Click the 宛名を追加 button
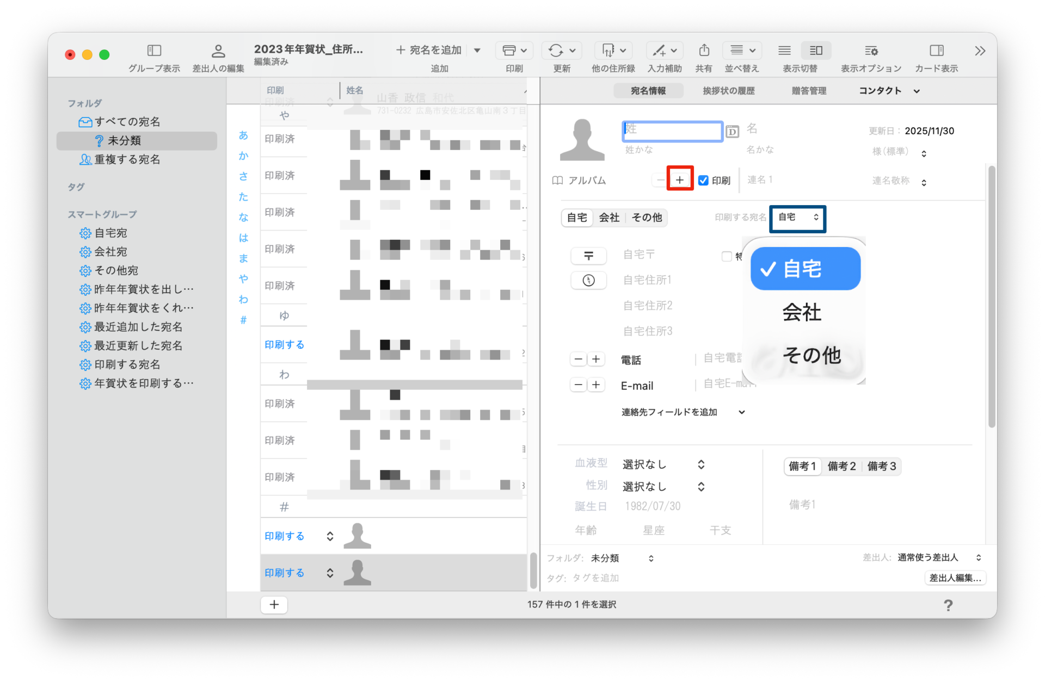The image size is (1045, 682). tap(429, 50)
